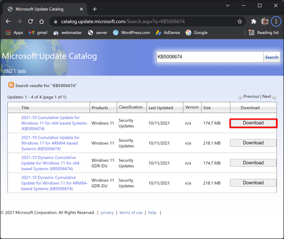Click the address bar URL
This screenshot has width=284, height=239.
point(123,21)
